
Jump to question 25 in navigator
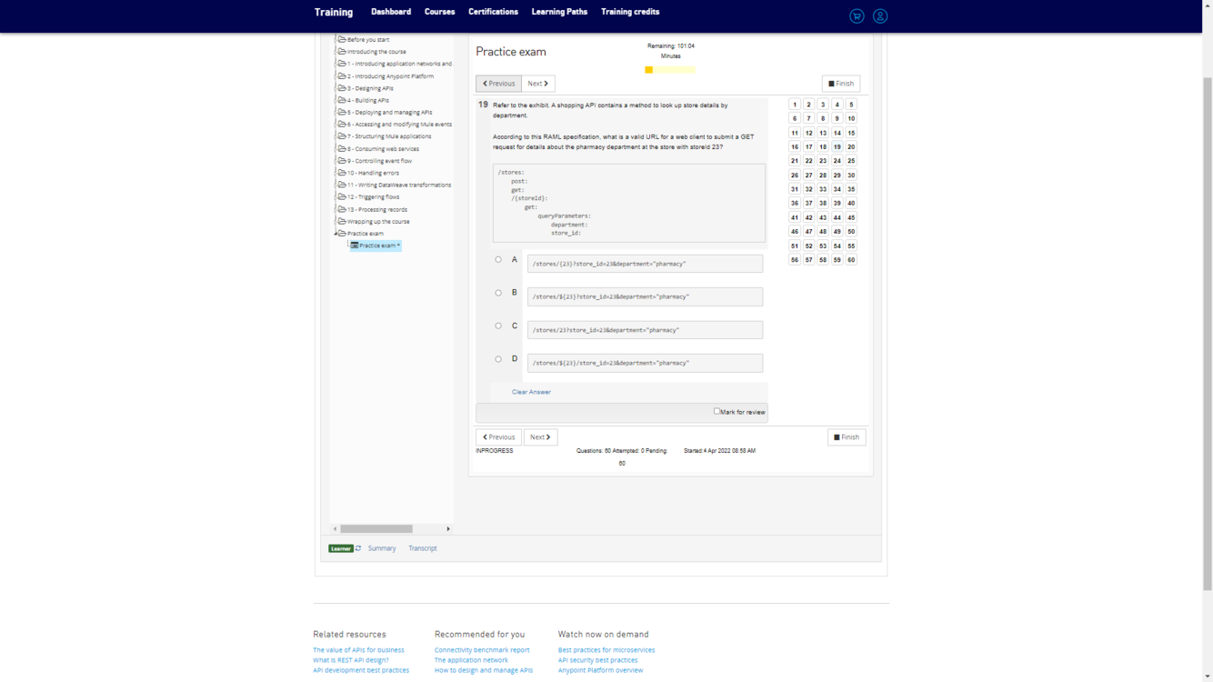coord(851,161)
